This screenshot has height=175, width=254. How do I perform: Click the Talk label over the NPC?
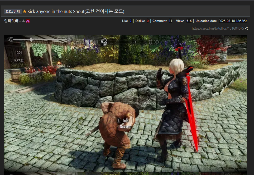click(x=126, y=120)
